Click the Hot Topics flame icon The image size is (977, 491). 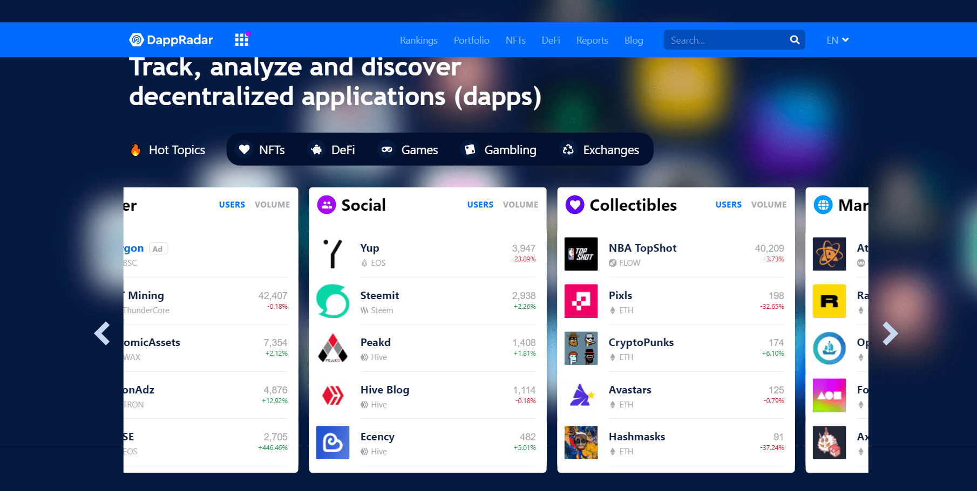click(x=135, y=150)
